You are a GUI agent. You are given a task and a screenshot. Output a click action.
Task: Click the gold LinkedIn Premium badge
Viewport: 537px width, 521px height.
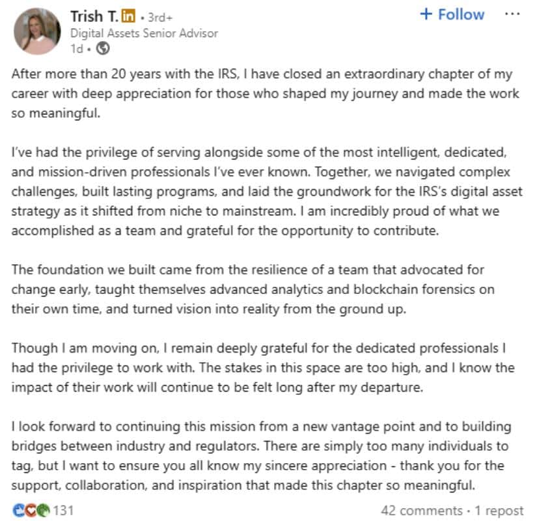click(x=128, y=16)
